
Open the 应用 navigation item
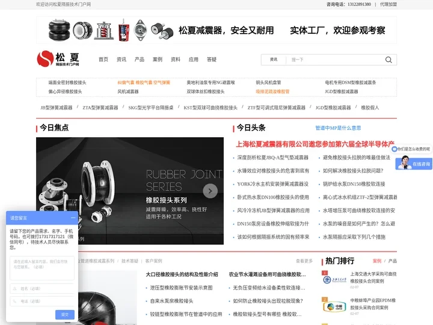(193, 60)
